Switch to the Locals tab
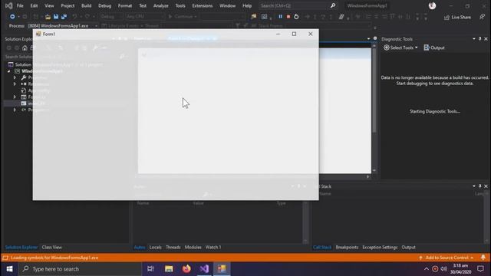The width and height of the screenshot is (491, 276). click(x=155, y=247)
